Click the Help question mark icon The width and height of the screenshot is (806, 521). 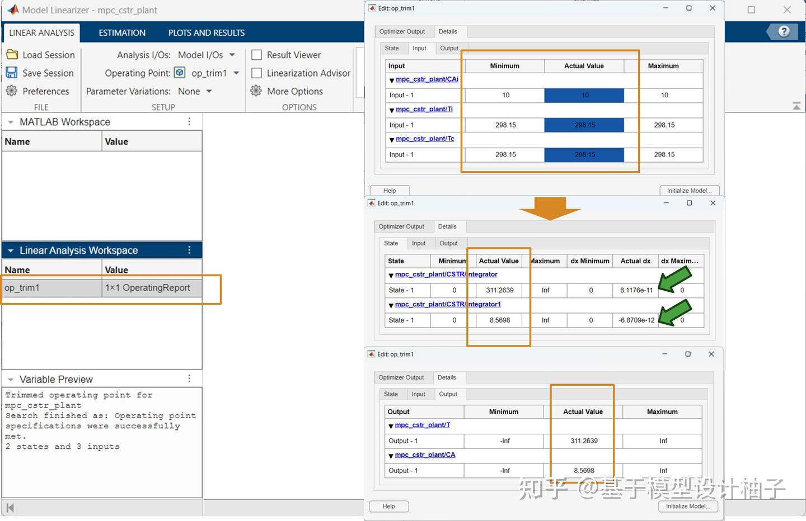coord(783,31)
